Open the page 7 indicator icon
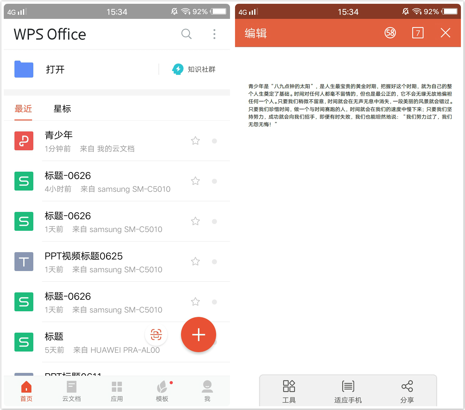465x410 pixels. click(418, 33)
